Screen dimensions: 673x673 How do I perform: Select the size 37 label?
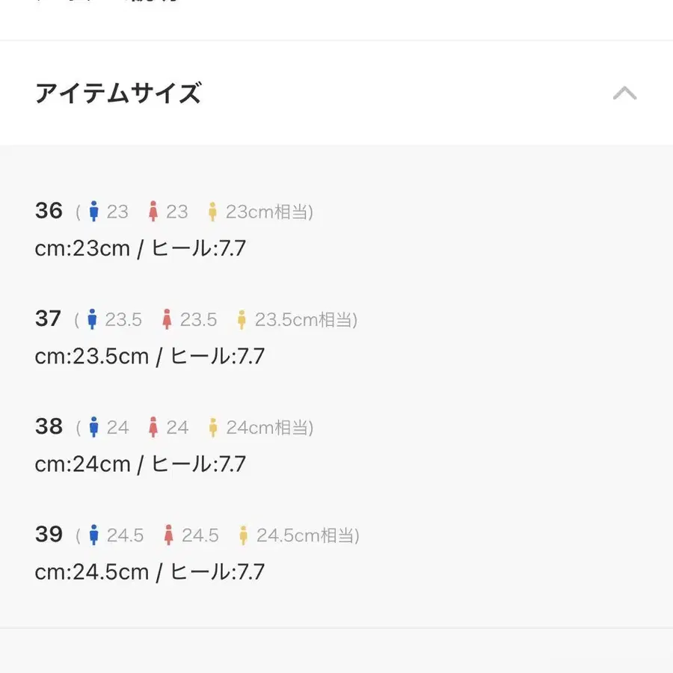point(48,319)
